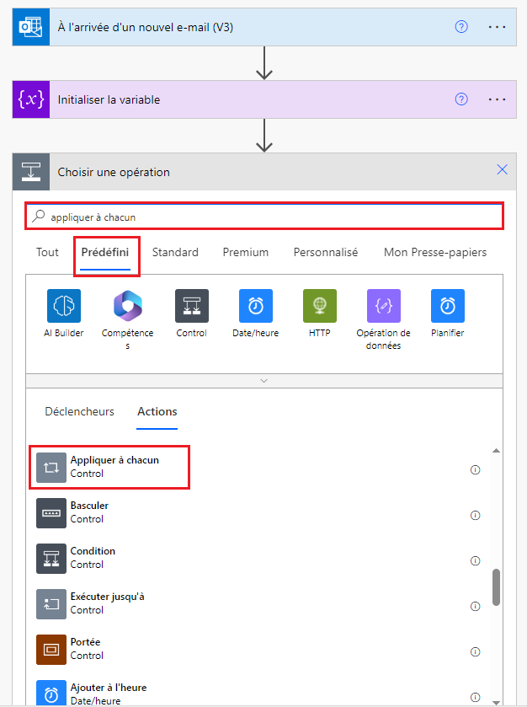Show info for Ajouter à l'heure
The height and width of the screenshot is (707, 527).
coord(475,697)
